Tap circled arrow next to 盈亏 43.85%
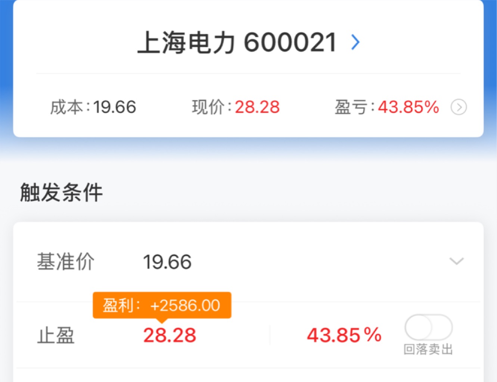The width and height of the screenshot is (497, 382). click(x=459, y=107)
